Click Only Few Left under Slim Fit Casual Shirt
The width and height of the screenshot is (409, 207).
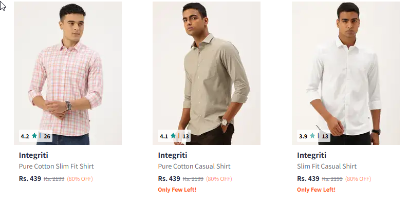(316, 190)
